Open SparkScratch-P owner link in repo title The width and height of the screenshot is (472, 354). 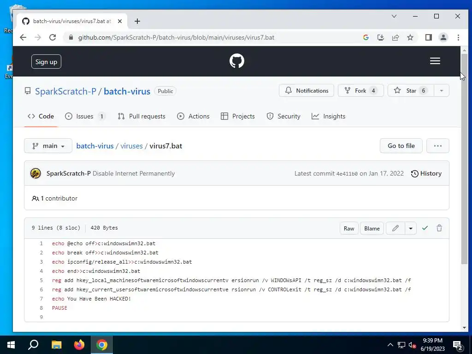point(65,91)
